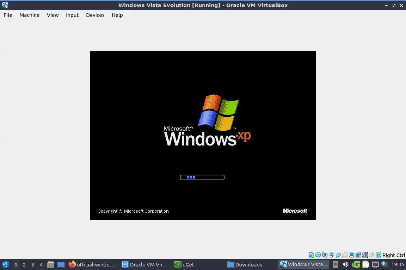Click the optical disk status icon
Viewport: 406px width, 270px height.
point(318,255)
